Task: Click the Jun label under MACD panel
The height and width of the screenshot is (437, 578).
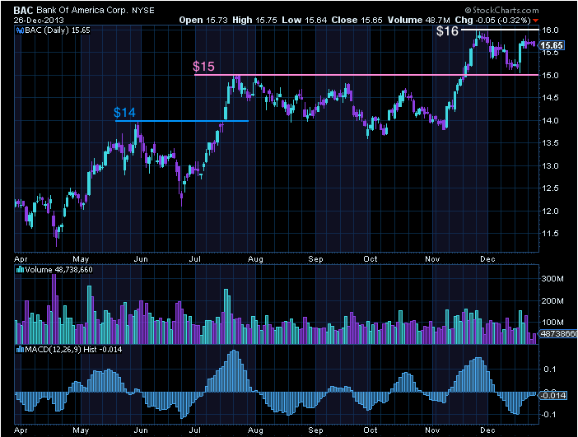Action: click(141, 430)
